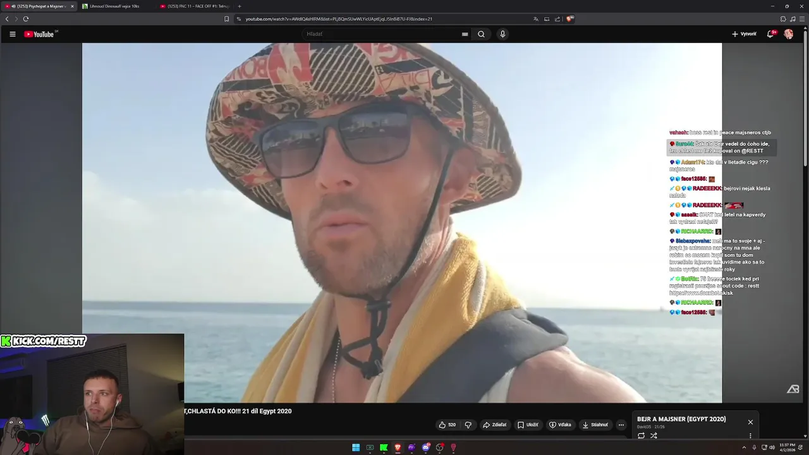Click the Vytvoriť create button
The width and height of the screenshot is (809, 455).
(x=744, y=34)
